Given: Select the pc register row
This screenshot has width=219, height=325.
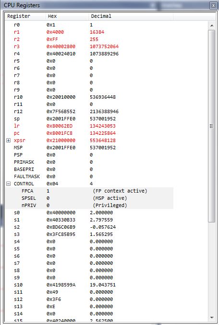Looking at the screenshot, I should [x=89, y=133].
